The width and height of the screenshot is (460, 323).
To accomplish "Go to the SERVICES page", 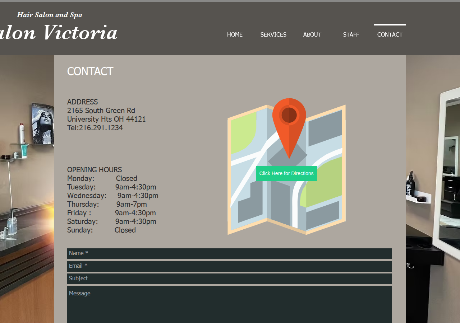I will (273, 35).
